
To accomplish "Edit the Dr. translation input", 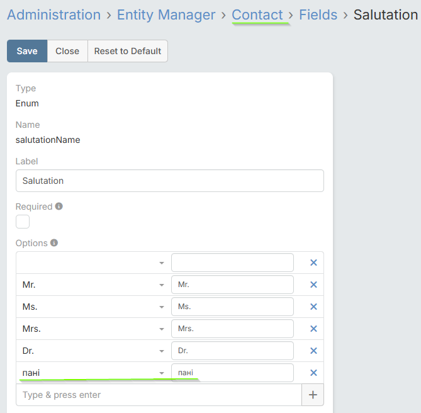I will tap(232, 351).
